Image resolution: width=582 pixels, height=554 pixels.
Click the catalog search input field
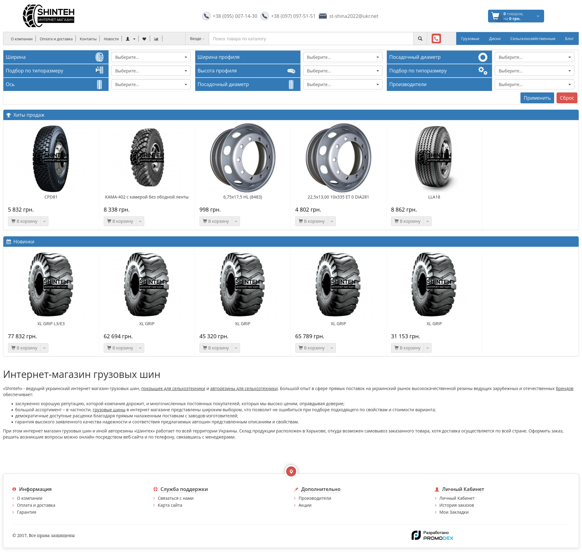click(x=311, y=39)
